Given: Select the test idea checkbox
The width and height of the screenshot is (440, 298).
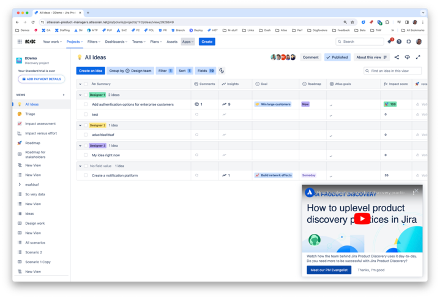Looking at the screenshot, I should coord(86,114).
